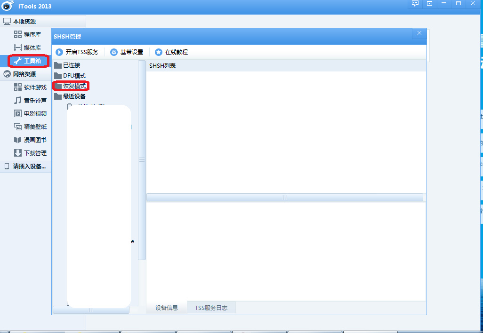Open the 媒体库 media library

coord(27,48)
